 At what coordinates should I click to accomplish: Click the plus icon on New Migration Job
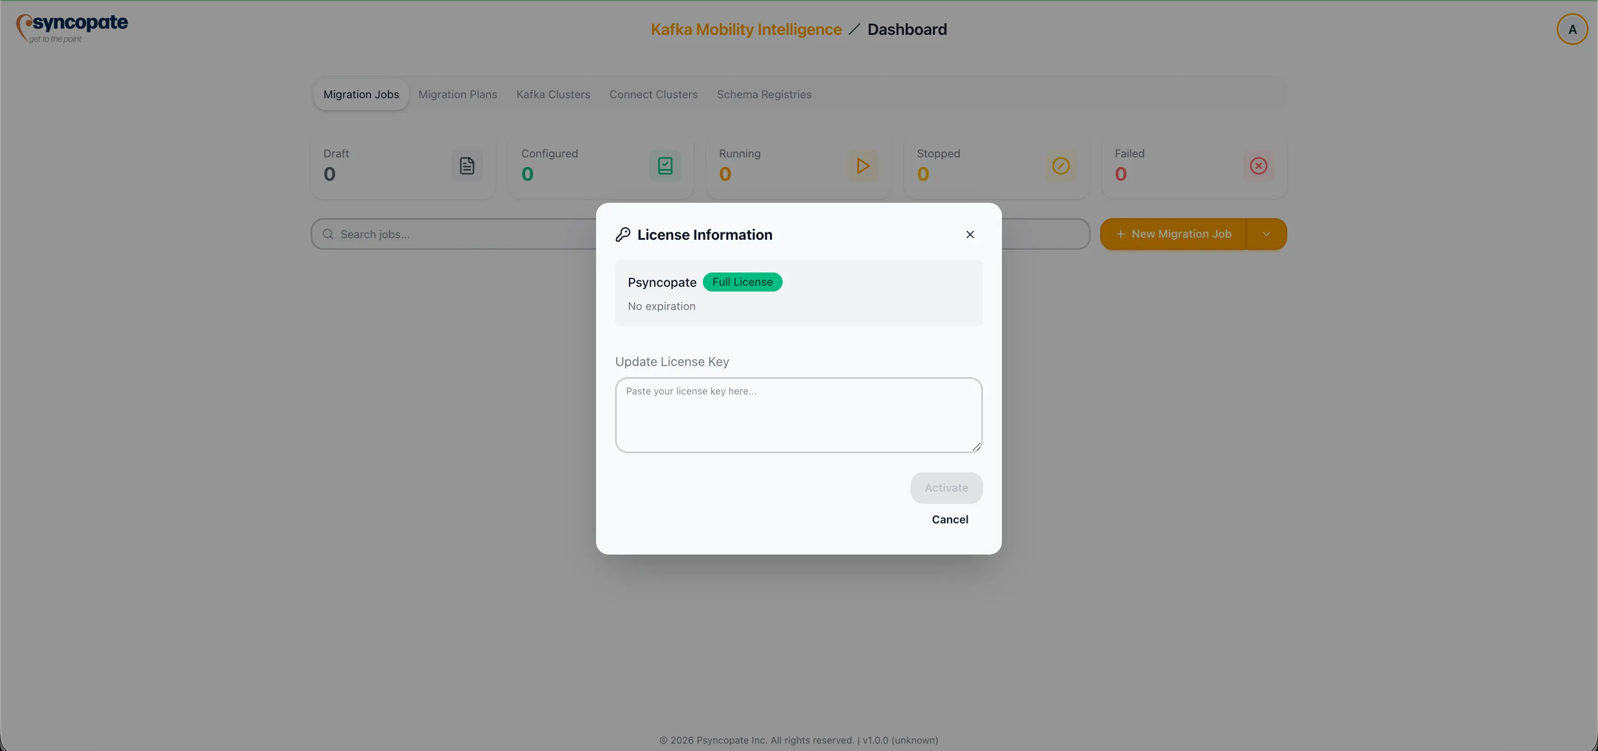click(x=1120, y=234)
